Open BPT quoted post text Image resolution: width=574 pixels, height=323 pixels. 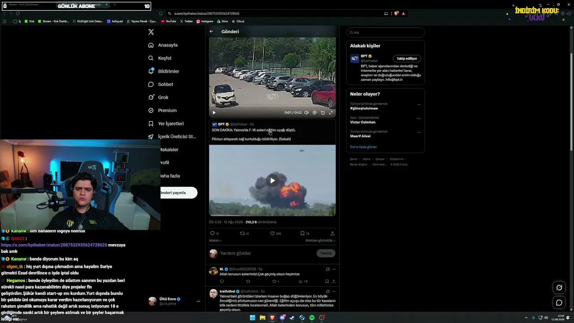(253, 135)
